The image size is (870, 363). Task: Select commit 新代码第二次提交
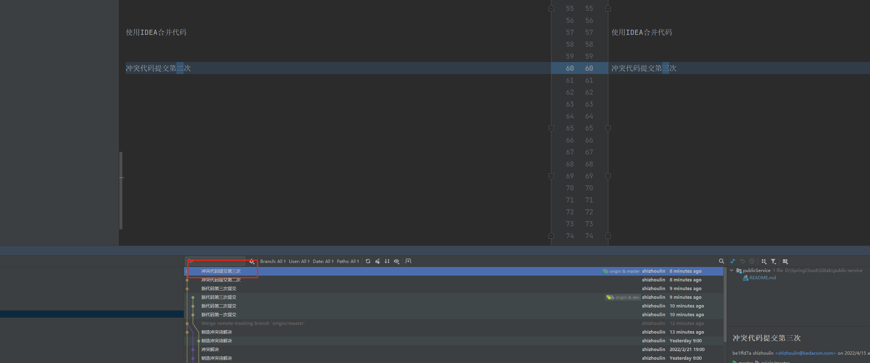[454, 306]
